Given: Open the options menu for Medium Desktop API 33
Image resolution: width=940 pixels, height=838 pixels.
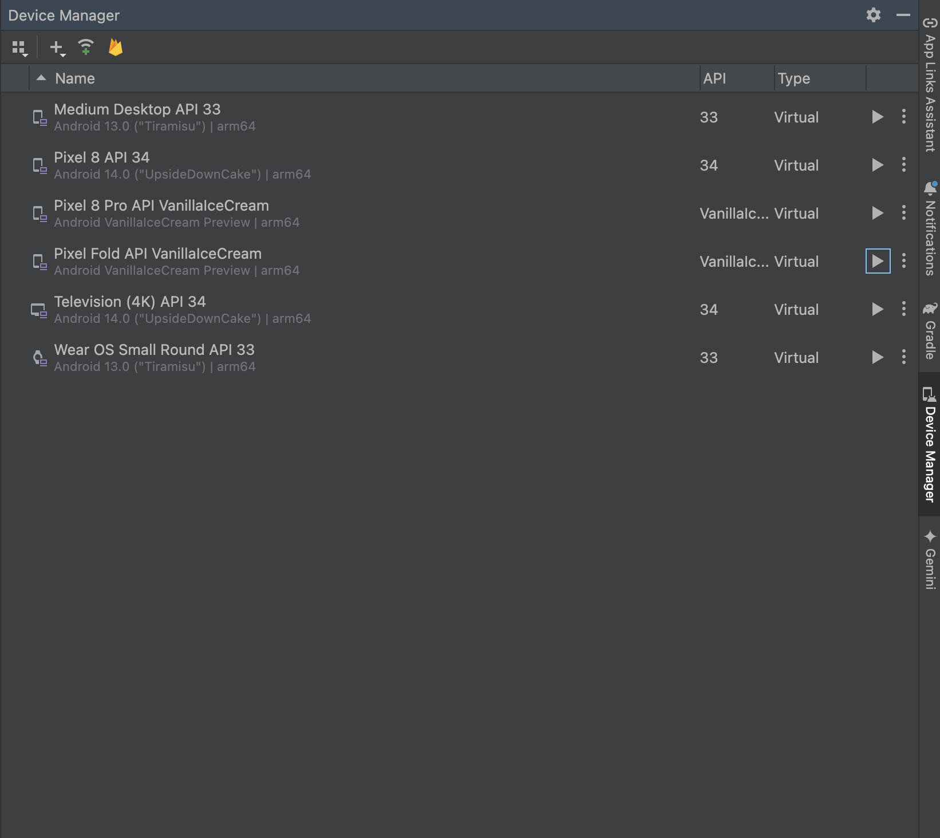Looking at the screenshot, I should (903, 117).
